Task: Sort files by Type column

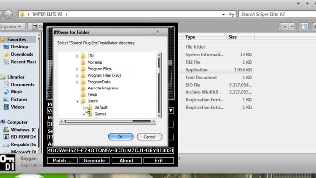Action: 204,37
